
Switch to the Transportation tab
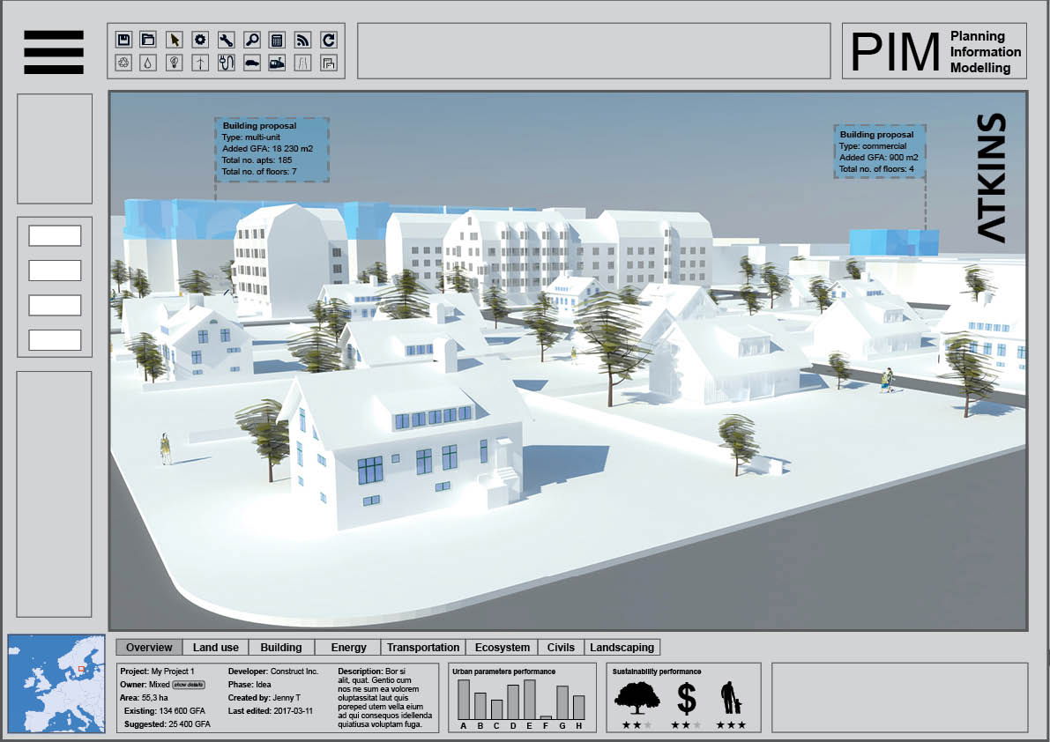click(423, 647)
